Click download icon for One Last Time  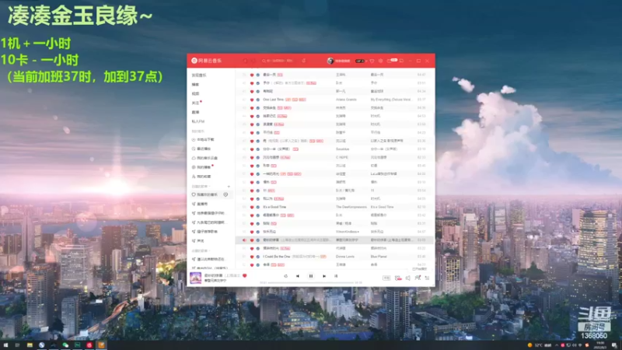pyautogui.click(x=258, y=100)
